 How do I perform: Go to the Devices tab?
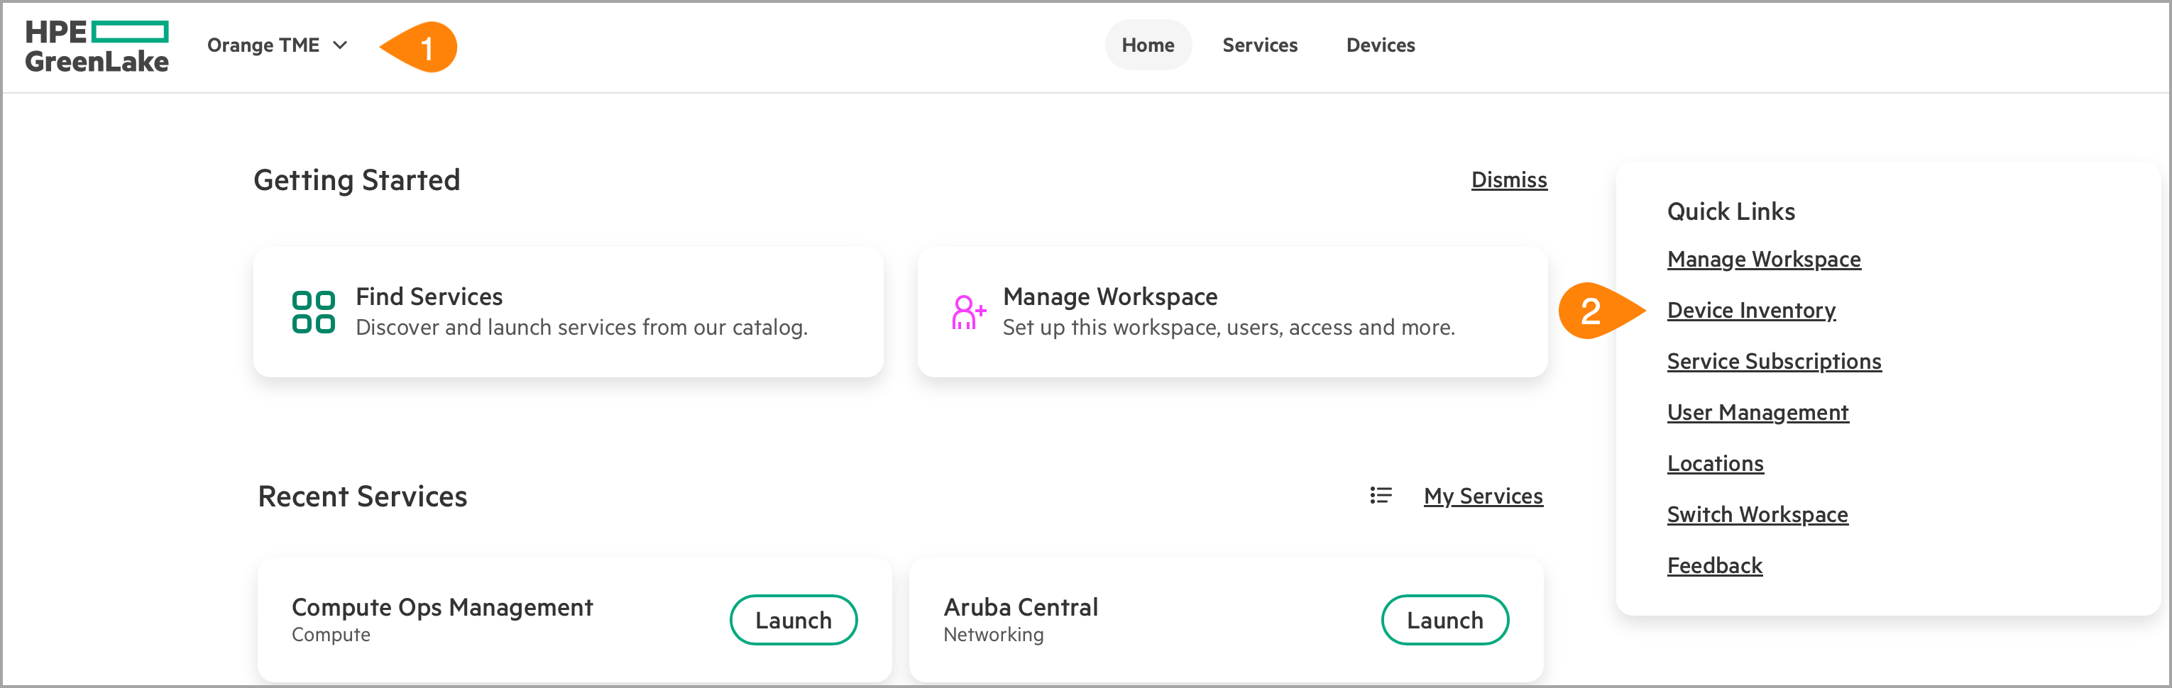tap(1381, 45)
